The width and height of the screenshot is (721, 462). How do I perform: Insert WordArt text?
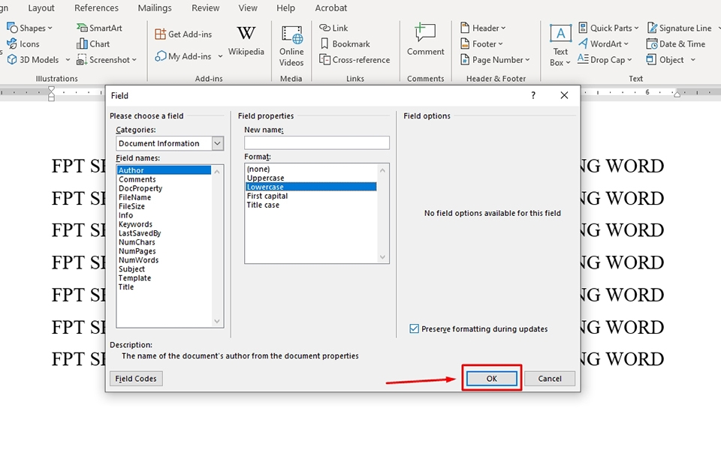pos(603,44)
